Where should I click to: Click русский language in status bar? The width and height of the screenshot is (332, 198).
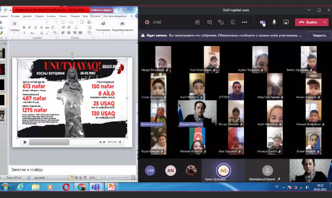click(x=40, y=178)
